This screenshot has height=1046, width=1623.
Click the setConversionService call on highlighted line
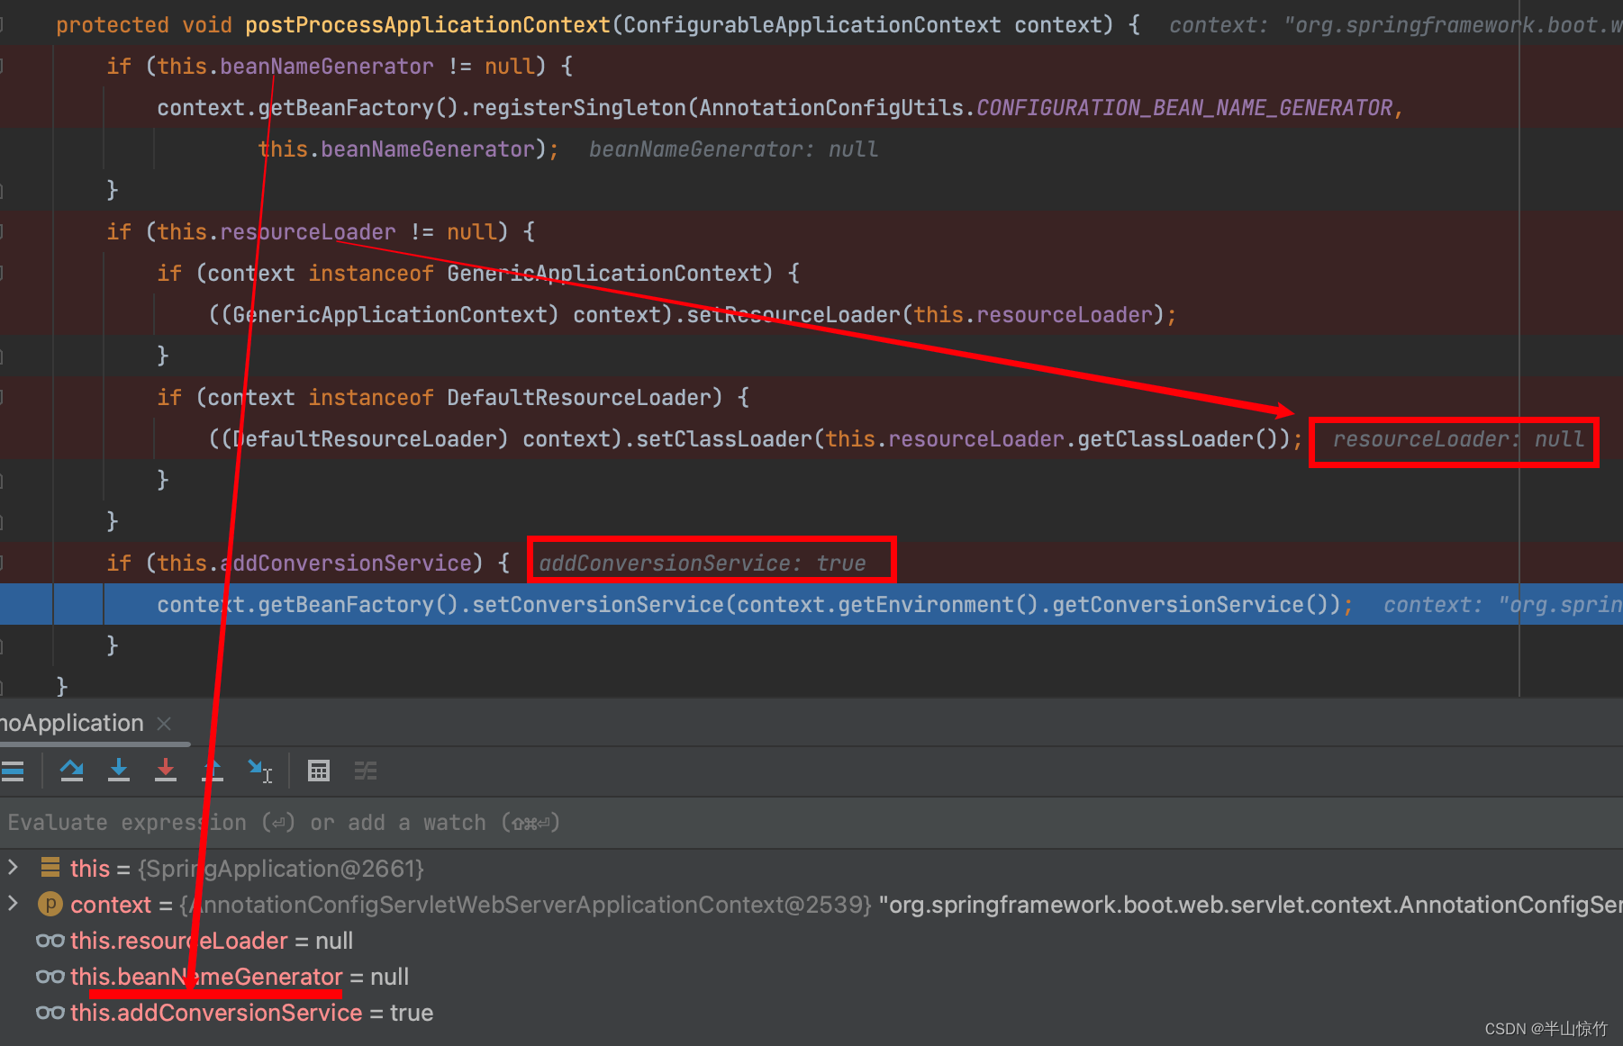pyautogui.click(x=598, y=605)
